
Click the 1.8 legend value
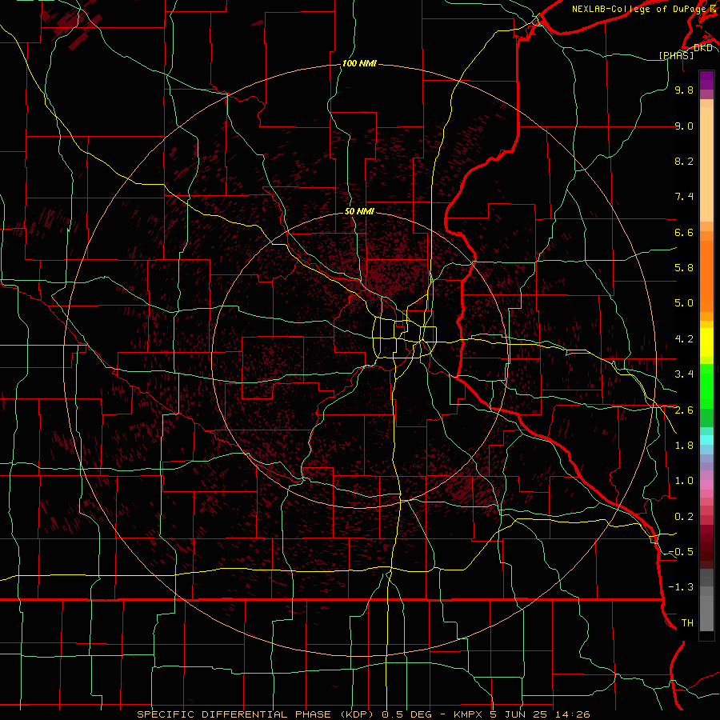click(684, 446)
